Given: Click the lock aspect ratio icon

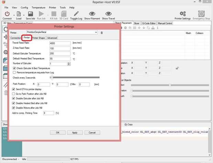Looking at the screenshot, I should (177, 68).
